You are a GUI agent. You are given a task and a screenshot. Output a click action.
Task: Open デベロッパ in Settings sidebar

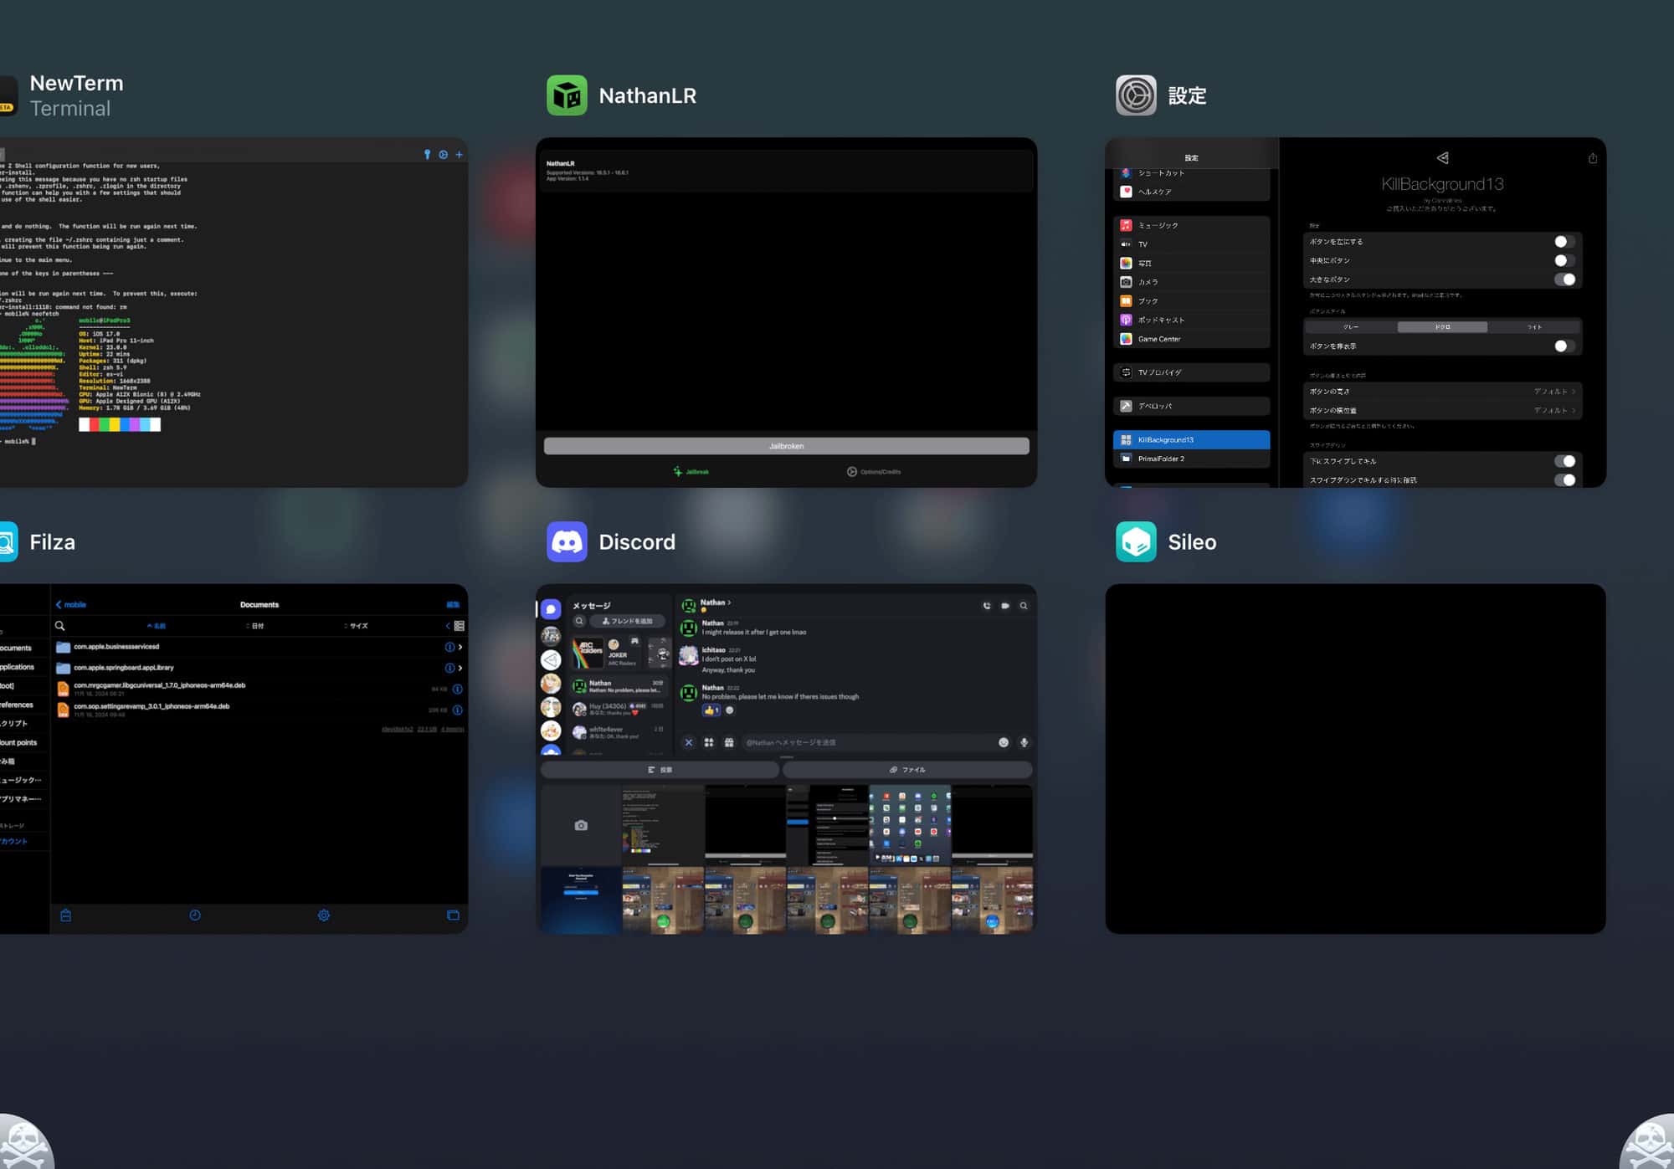point(1191,406)
